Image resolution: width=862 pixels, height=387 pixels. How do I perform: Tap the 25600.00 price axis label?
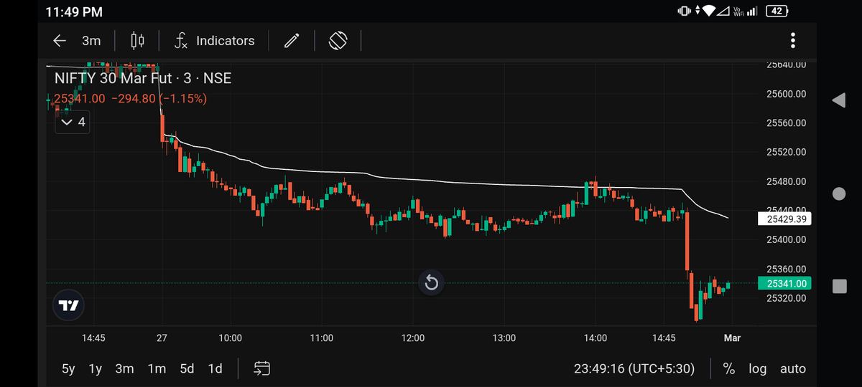pyautogui.click(x=787, y=94)
